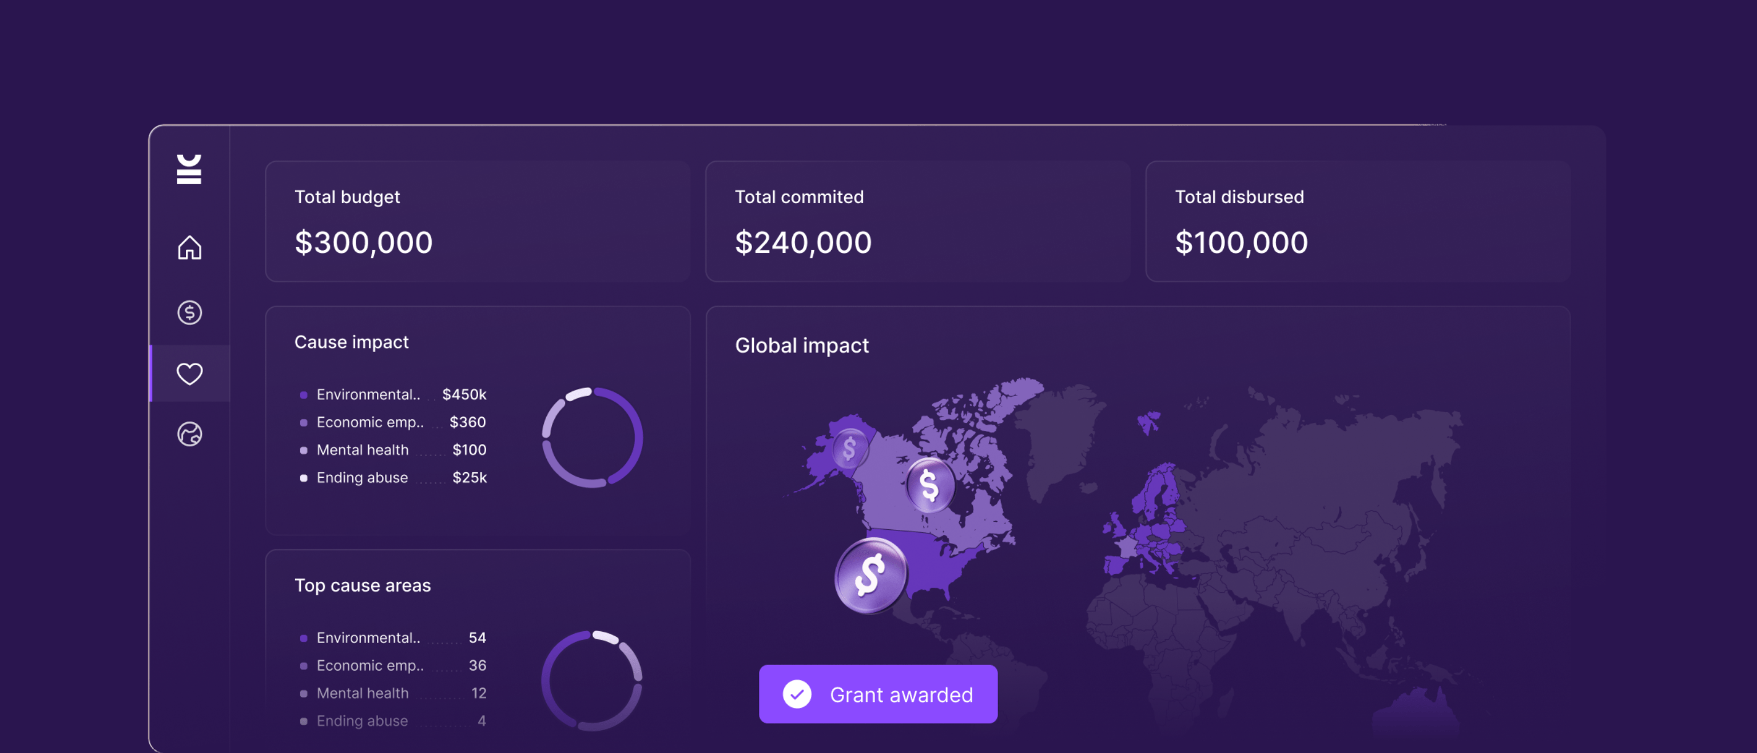Open the Total commited card
Screen dimensions: 1757x753
[x=917, y=221]
